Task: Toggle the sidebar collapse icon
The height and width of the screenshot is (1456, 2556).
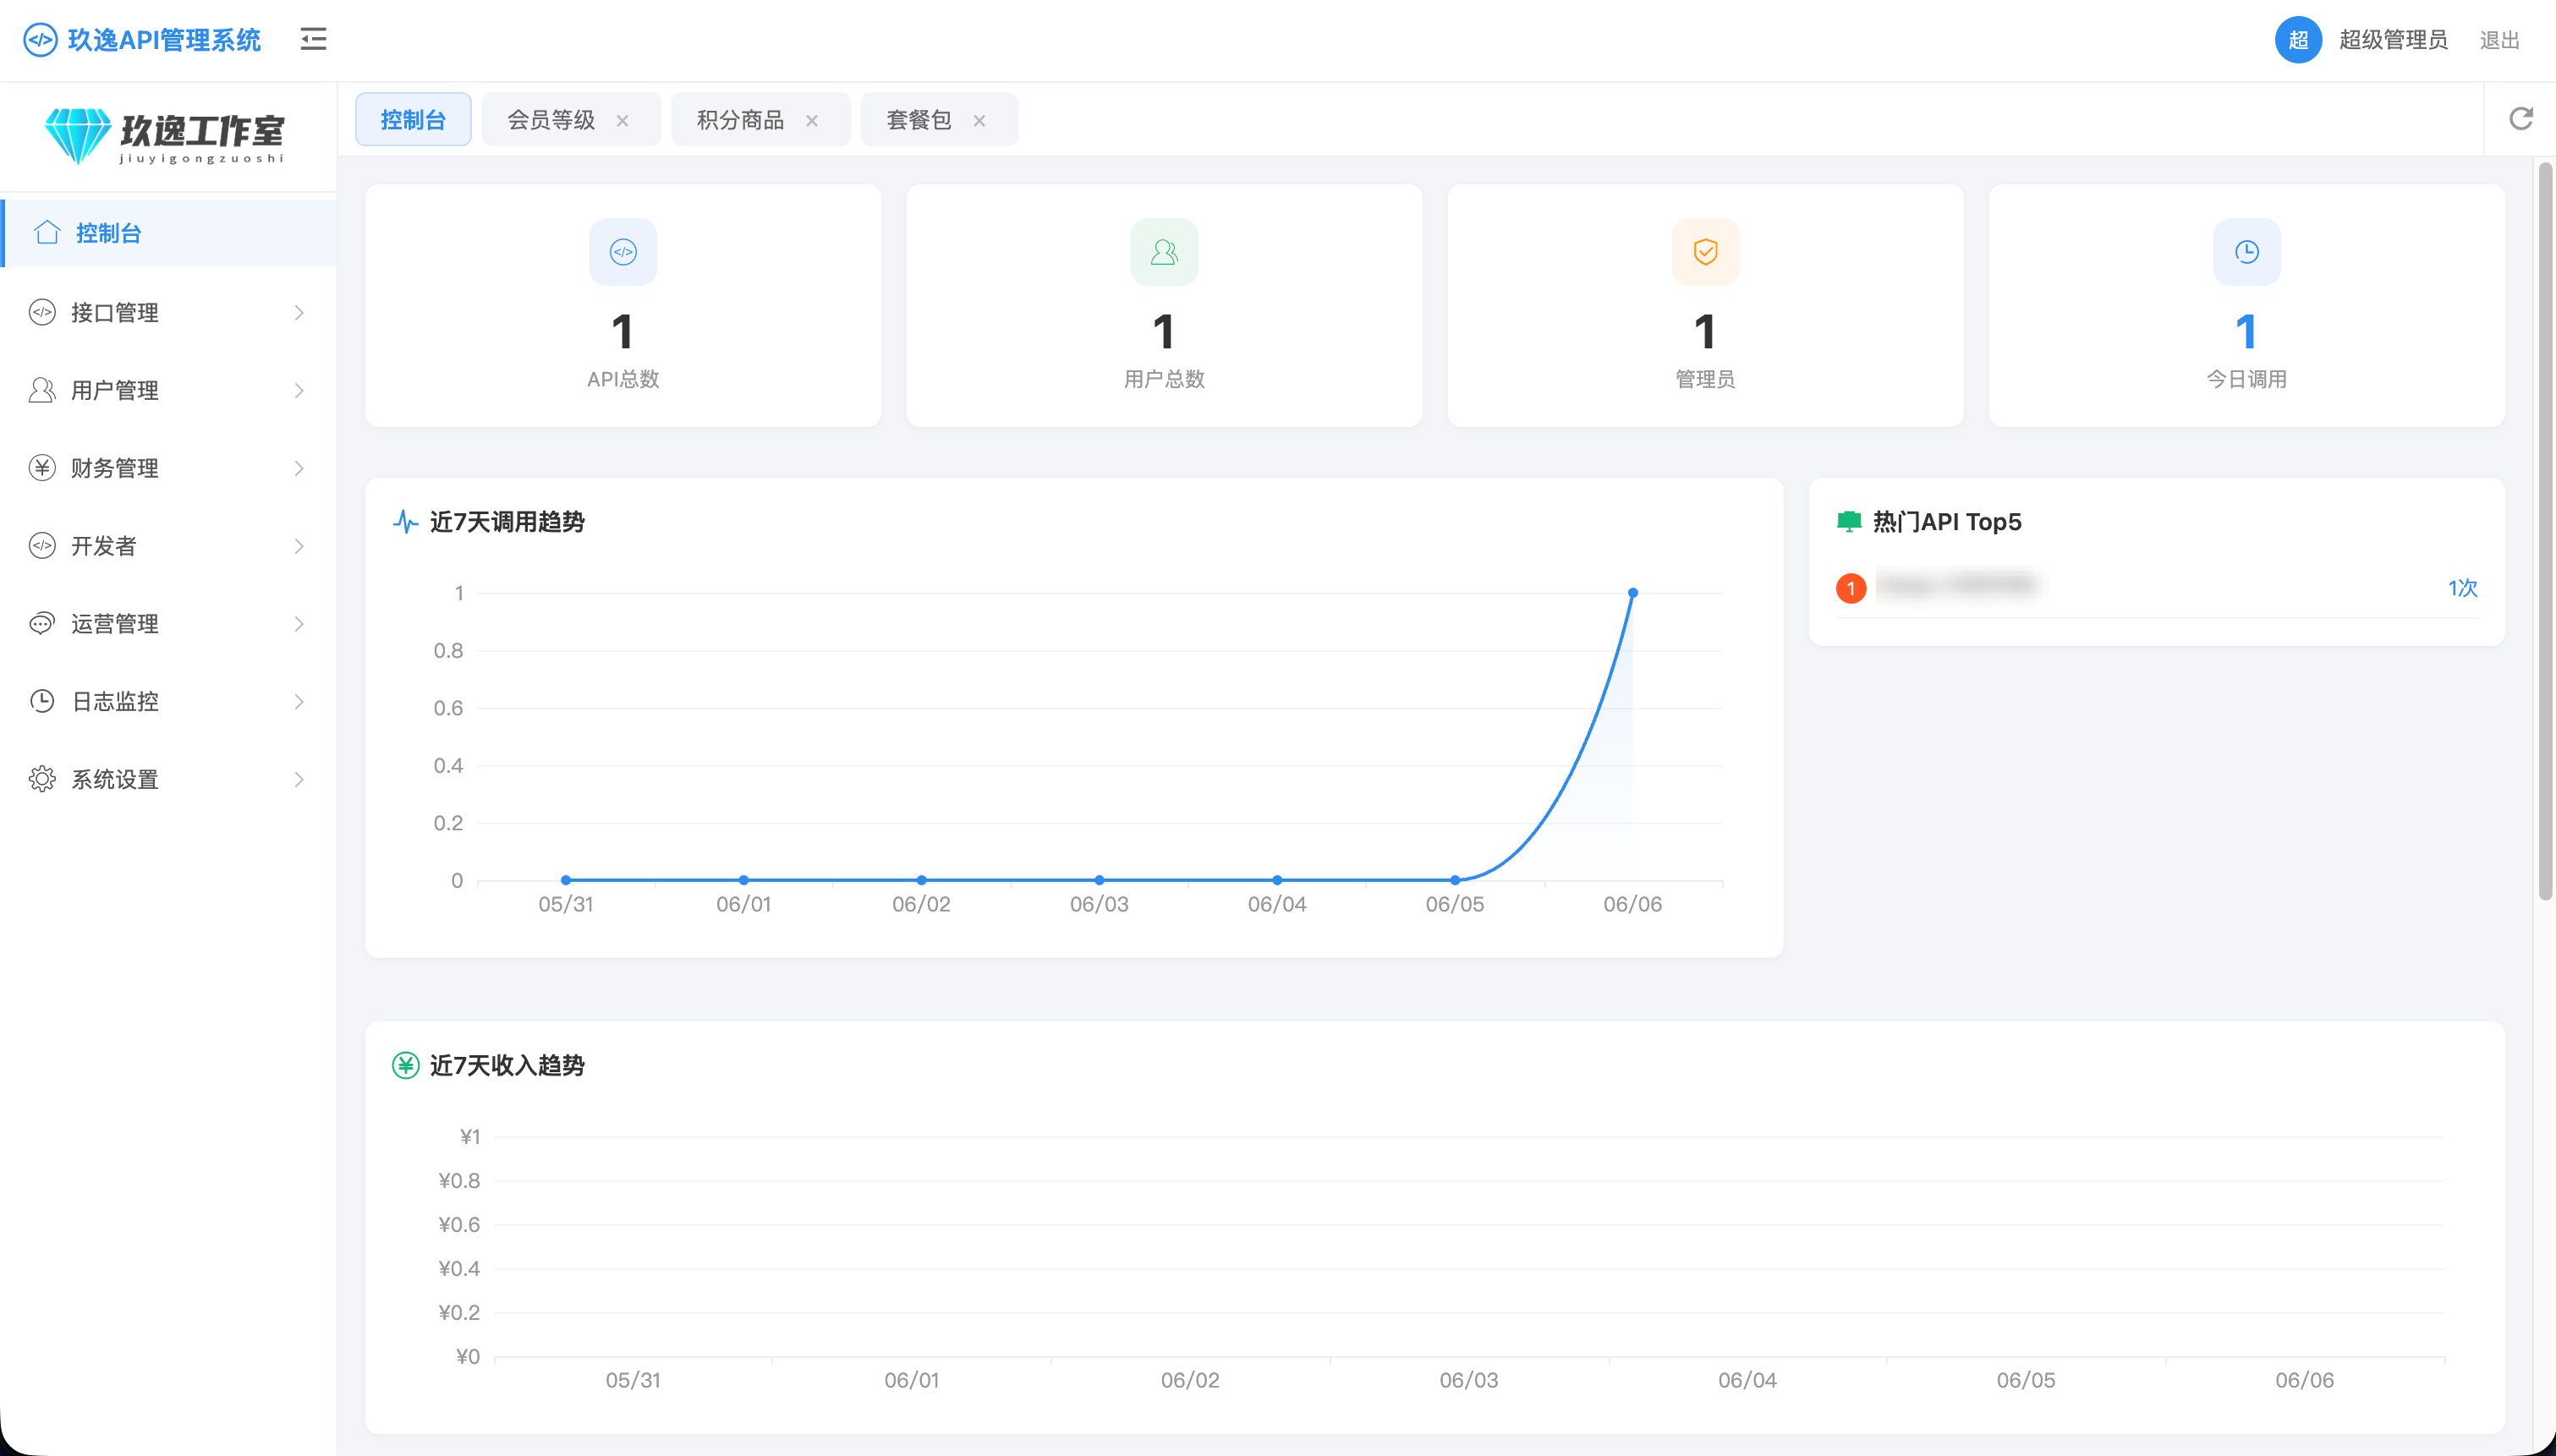Action: [313, 39]
